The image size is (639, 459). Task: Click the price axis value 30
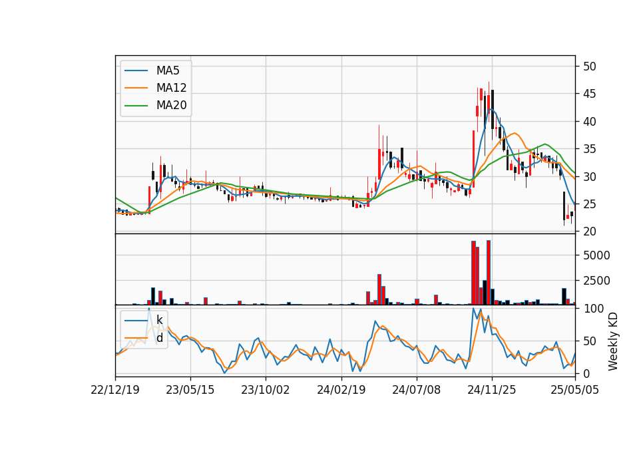tap(590, 177)
